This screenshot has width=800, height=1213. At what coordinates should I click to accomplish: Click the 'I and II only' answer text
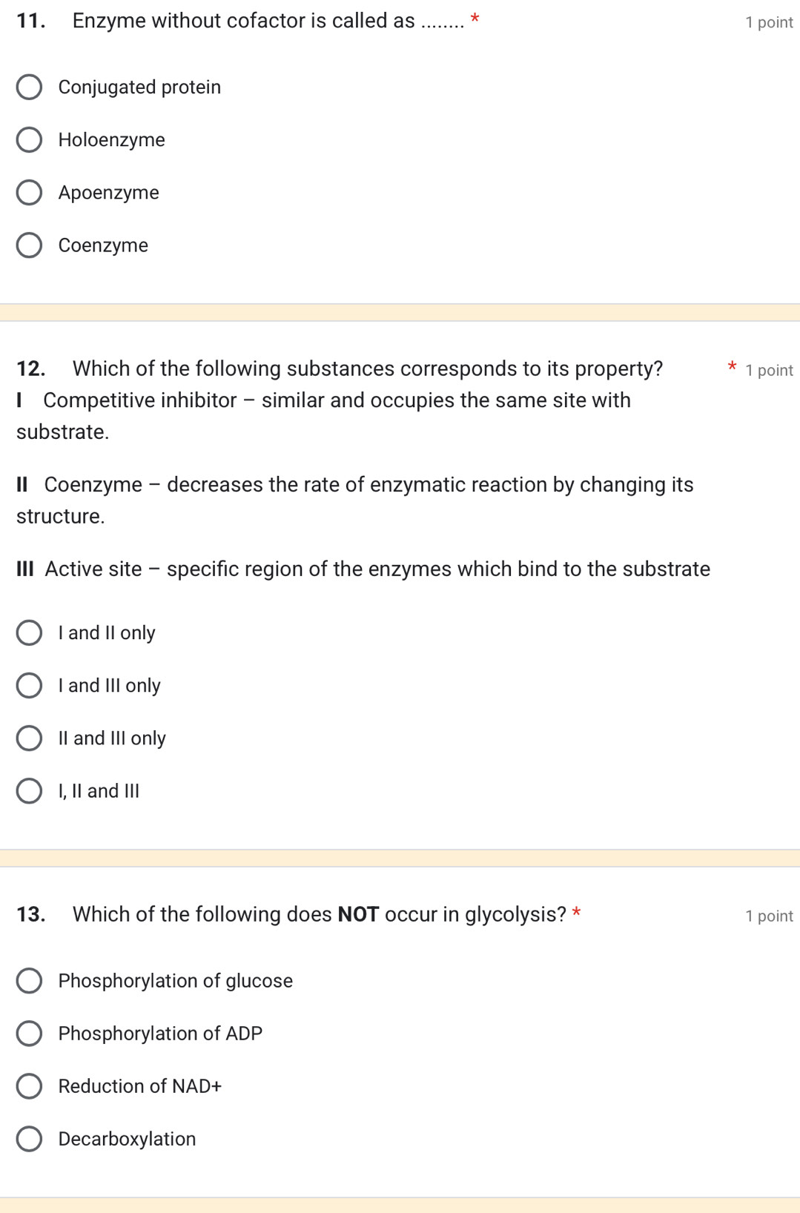point(106,632)
